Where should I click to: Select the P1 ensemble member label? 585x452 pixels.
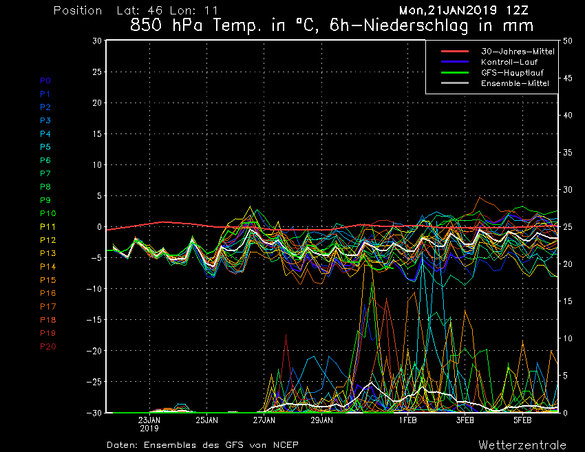(x=45, y=94)
